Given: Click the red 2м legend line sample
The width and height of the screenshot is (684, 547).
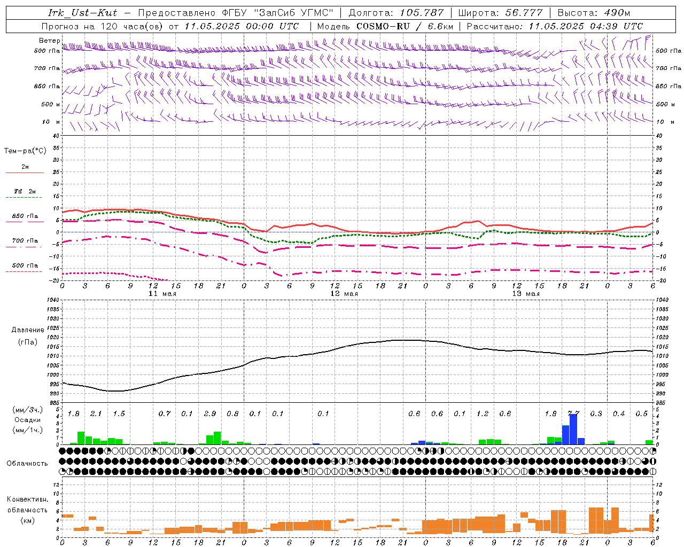Looking at the screenshot, I should point(25,173).
